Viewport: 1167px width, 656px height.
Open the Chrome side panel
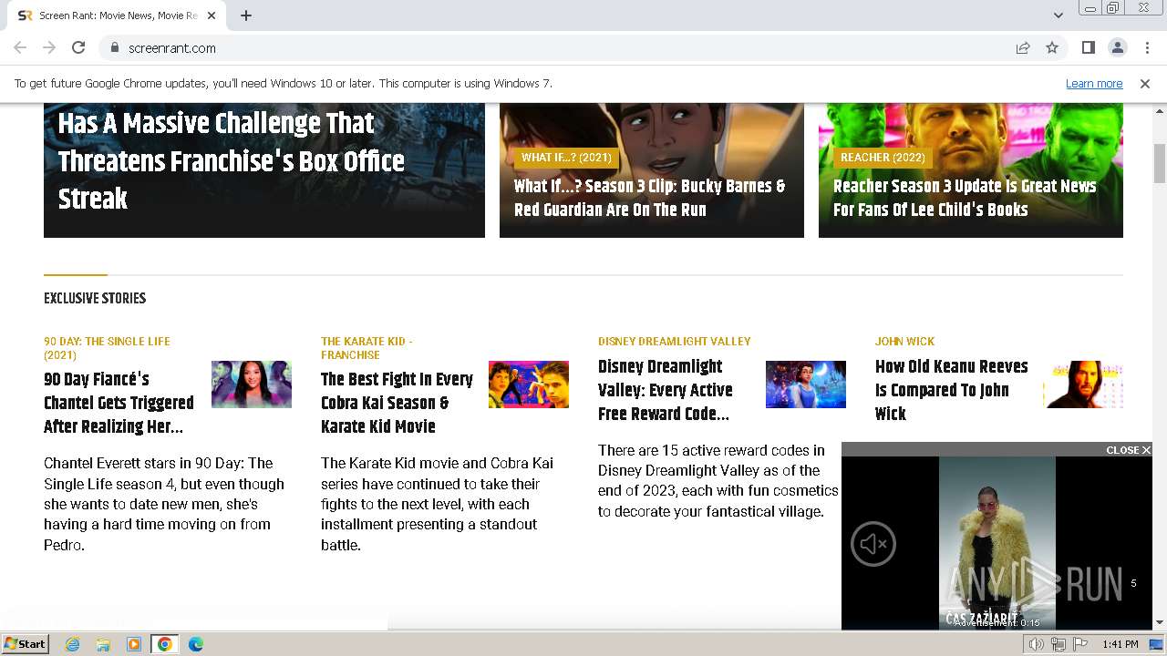1089,47
